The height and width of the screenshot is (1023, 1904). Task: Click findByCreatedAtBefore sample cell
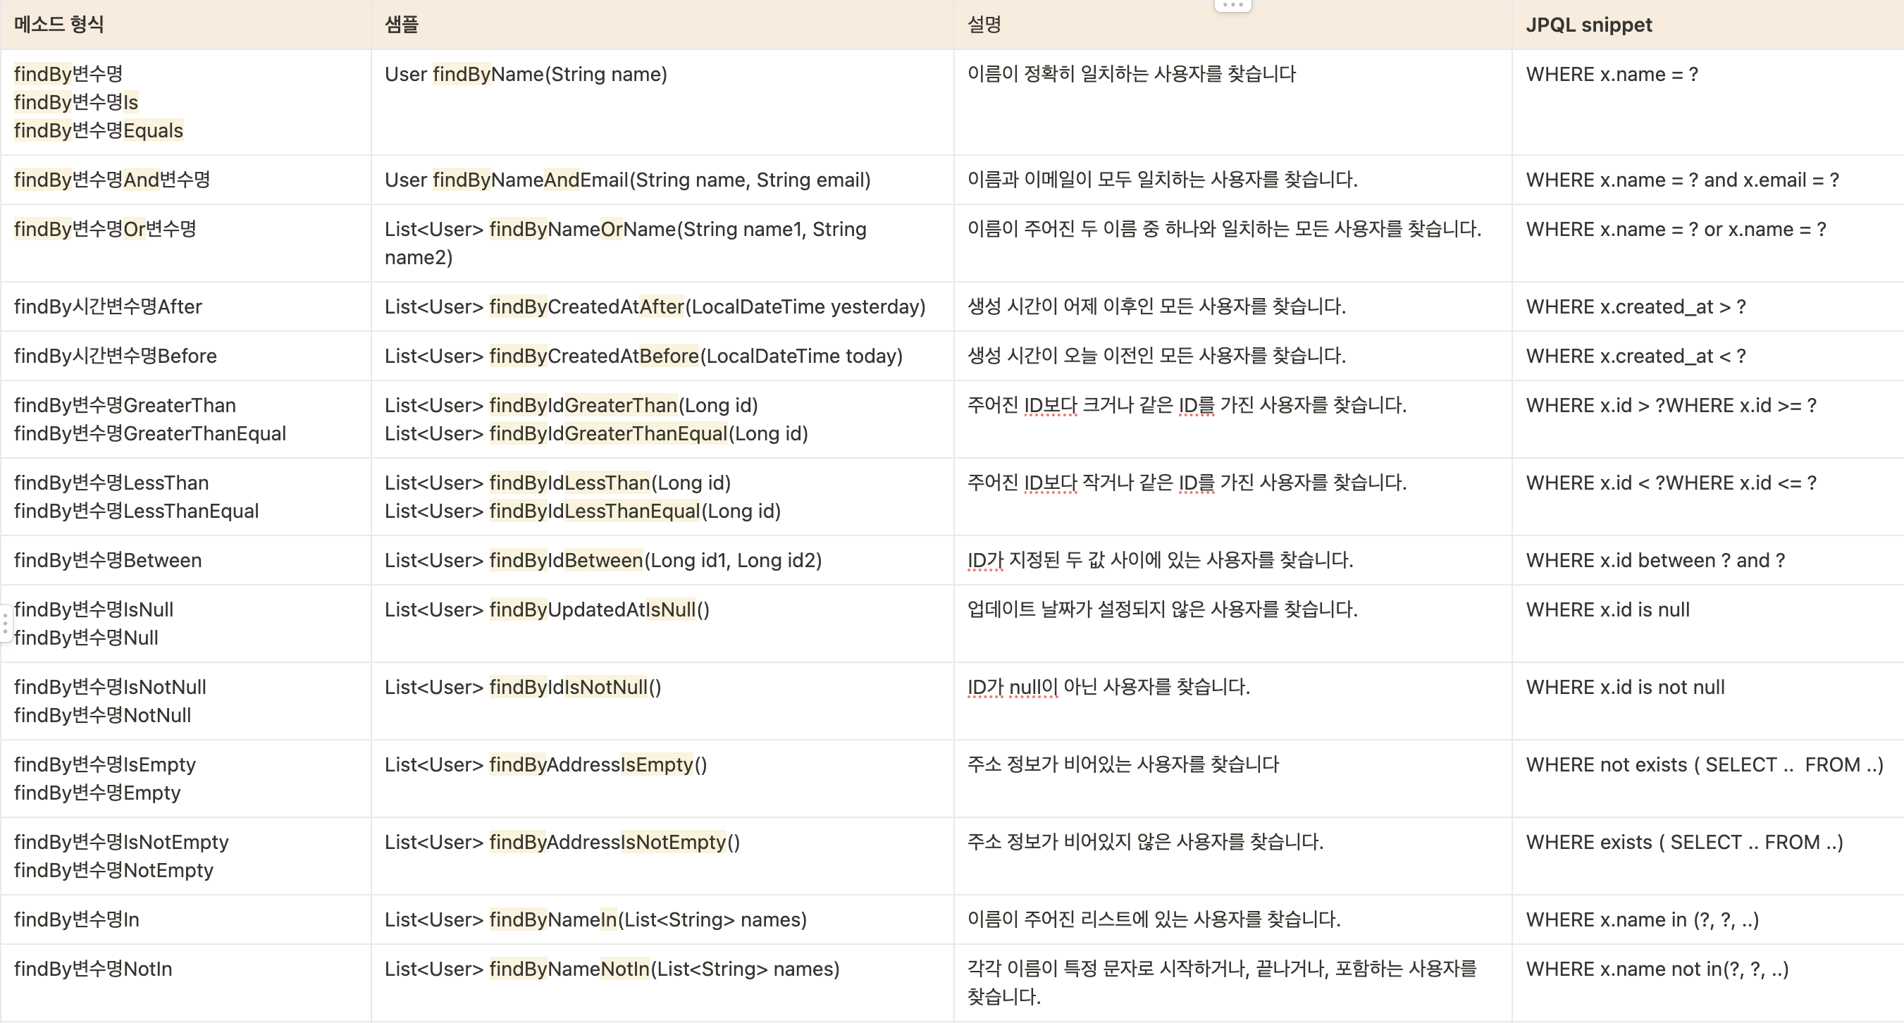point(643,356)
